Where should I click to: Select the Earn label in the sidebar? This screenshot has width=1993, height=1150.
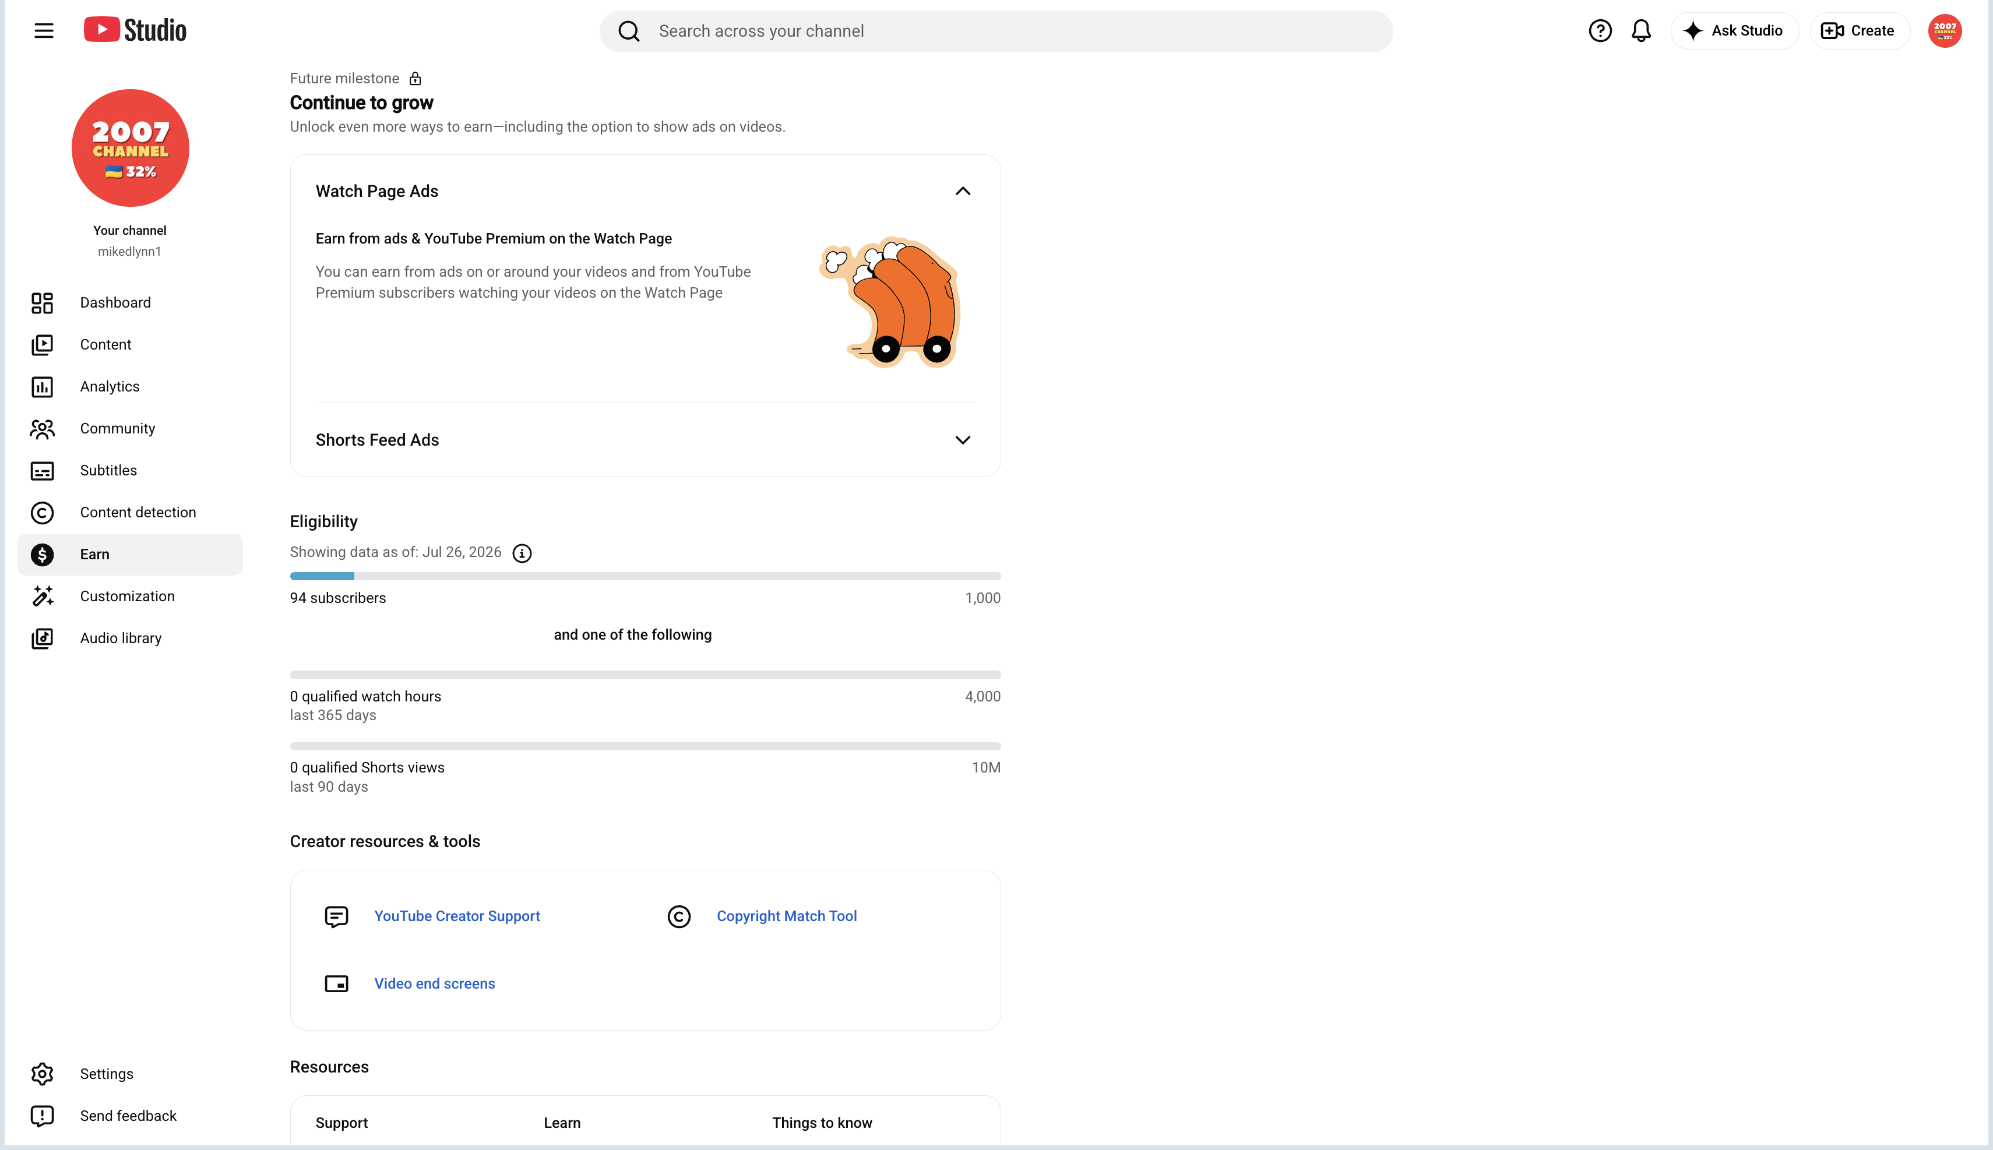(x=95, y=555)
